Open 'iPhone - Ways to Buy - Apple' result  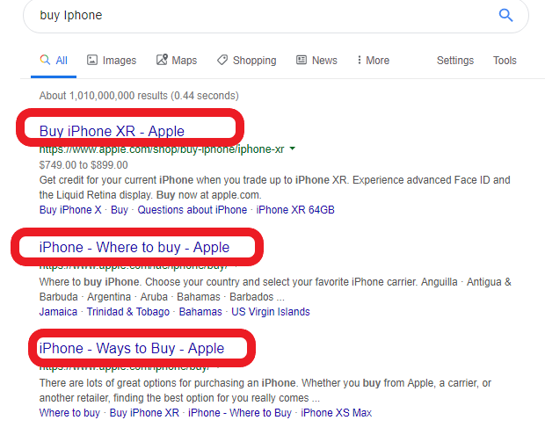131,348
